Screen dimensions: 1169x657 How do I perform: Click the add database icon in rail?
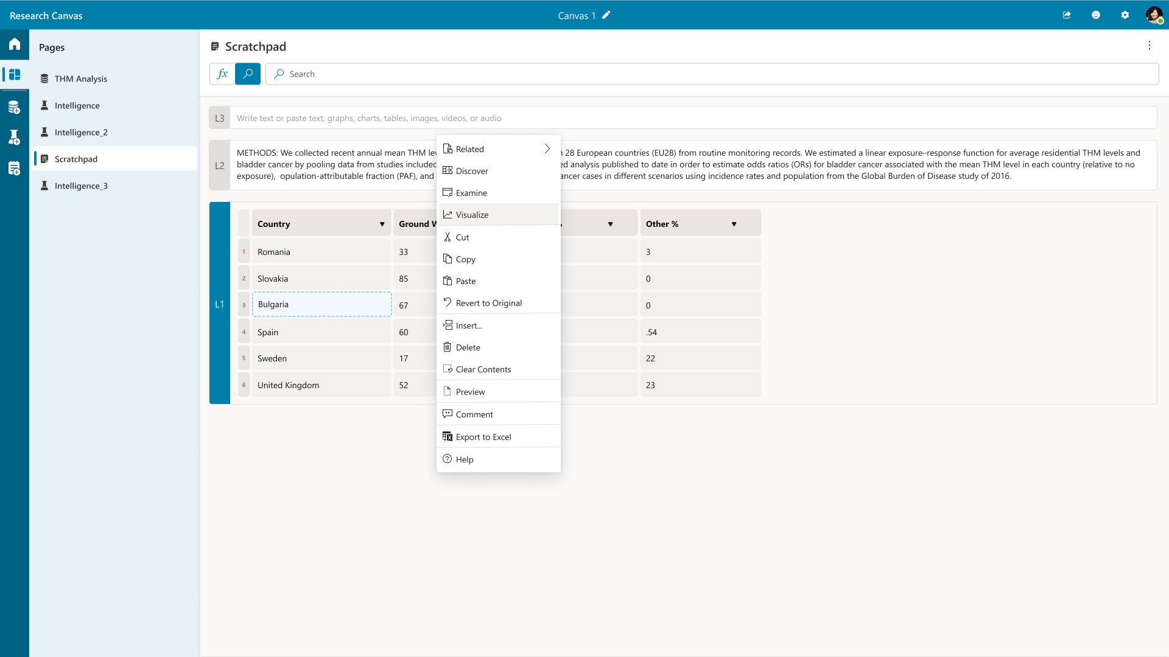tap(15, 108)
